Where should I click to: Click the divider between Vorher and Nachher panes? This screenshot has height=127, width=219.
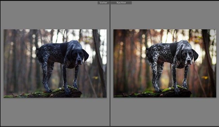coord(110,64)
